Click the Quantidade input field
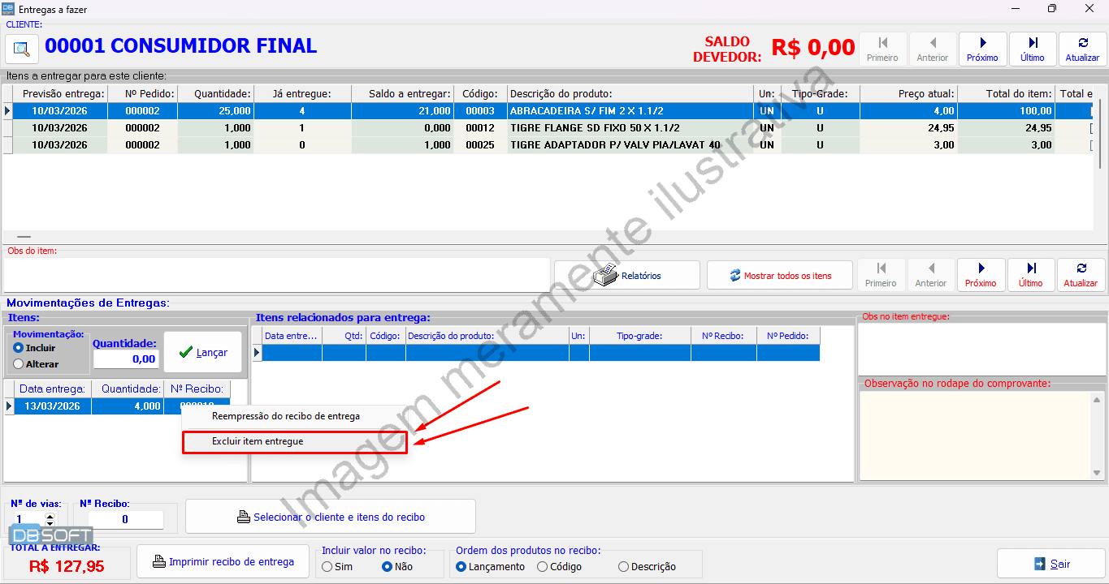Viewport: 1109px width, 584px height. point(126,359)
